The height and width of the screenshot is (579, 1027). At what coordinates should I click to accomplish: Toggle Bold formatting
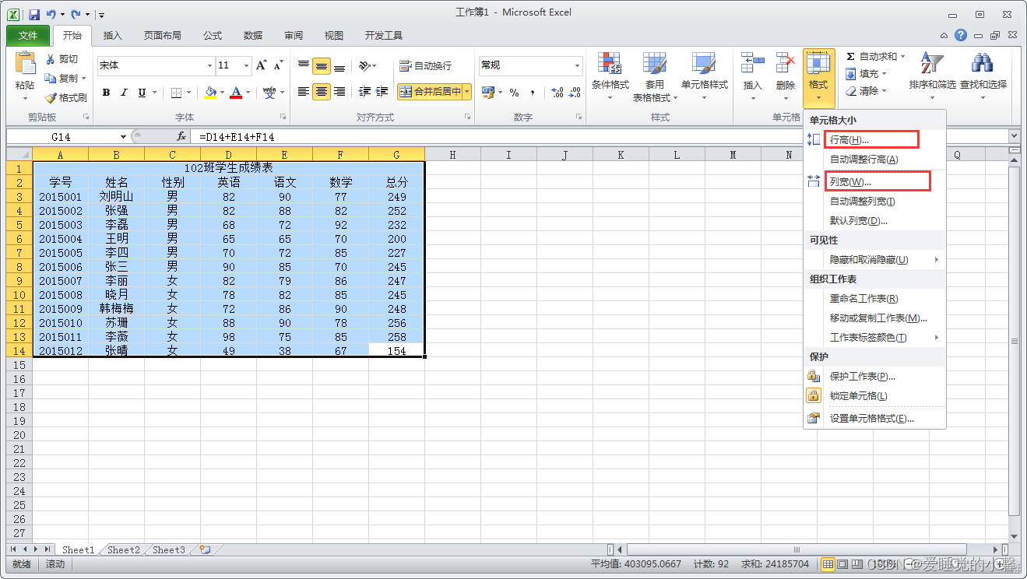point(106,93)
